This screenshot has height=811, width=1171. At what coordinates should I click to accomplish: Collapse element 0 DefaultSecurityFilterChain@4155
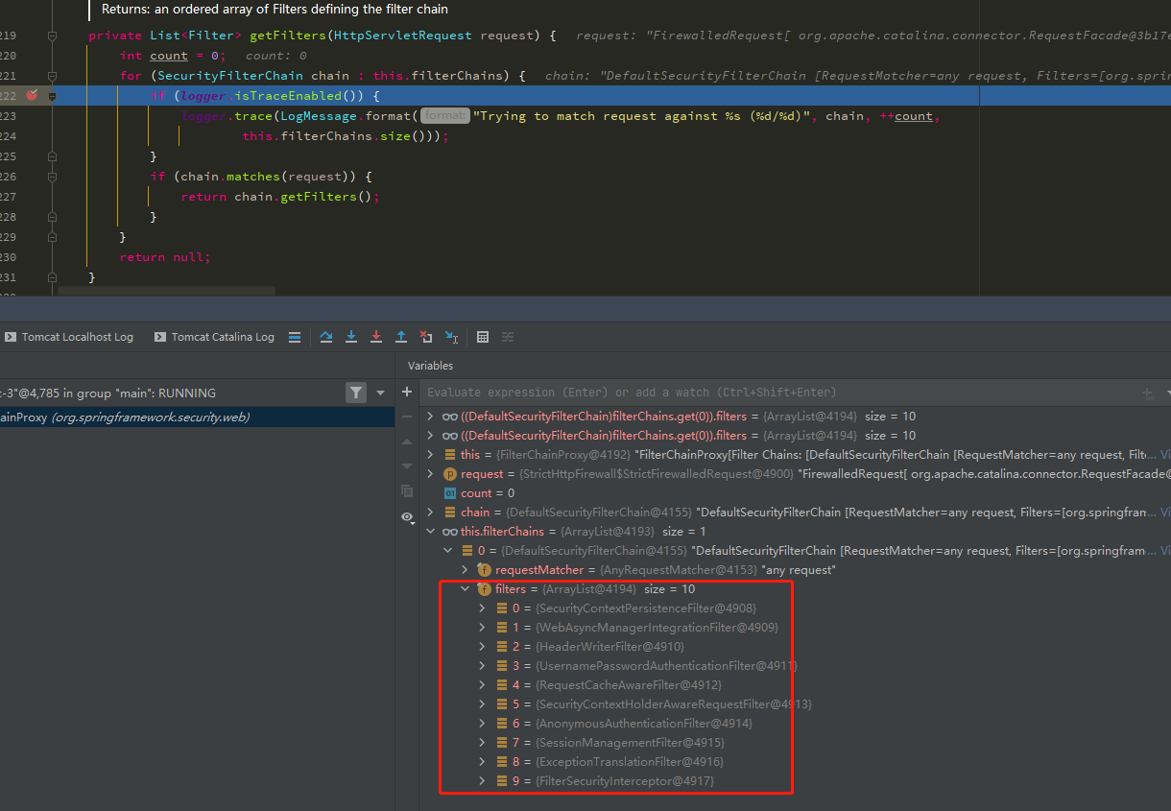tap(448, 551)
